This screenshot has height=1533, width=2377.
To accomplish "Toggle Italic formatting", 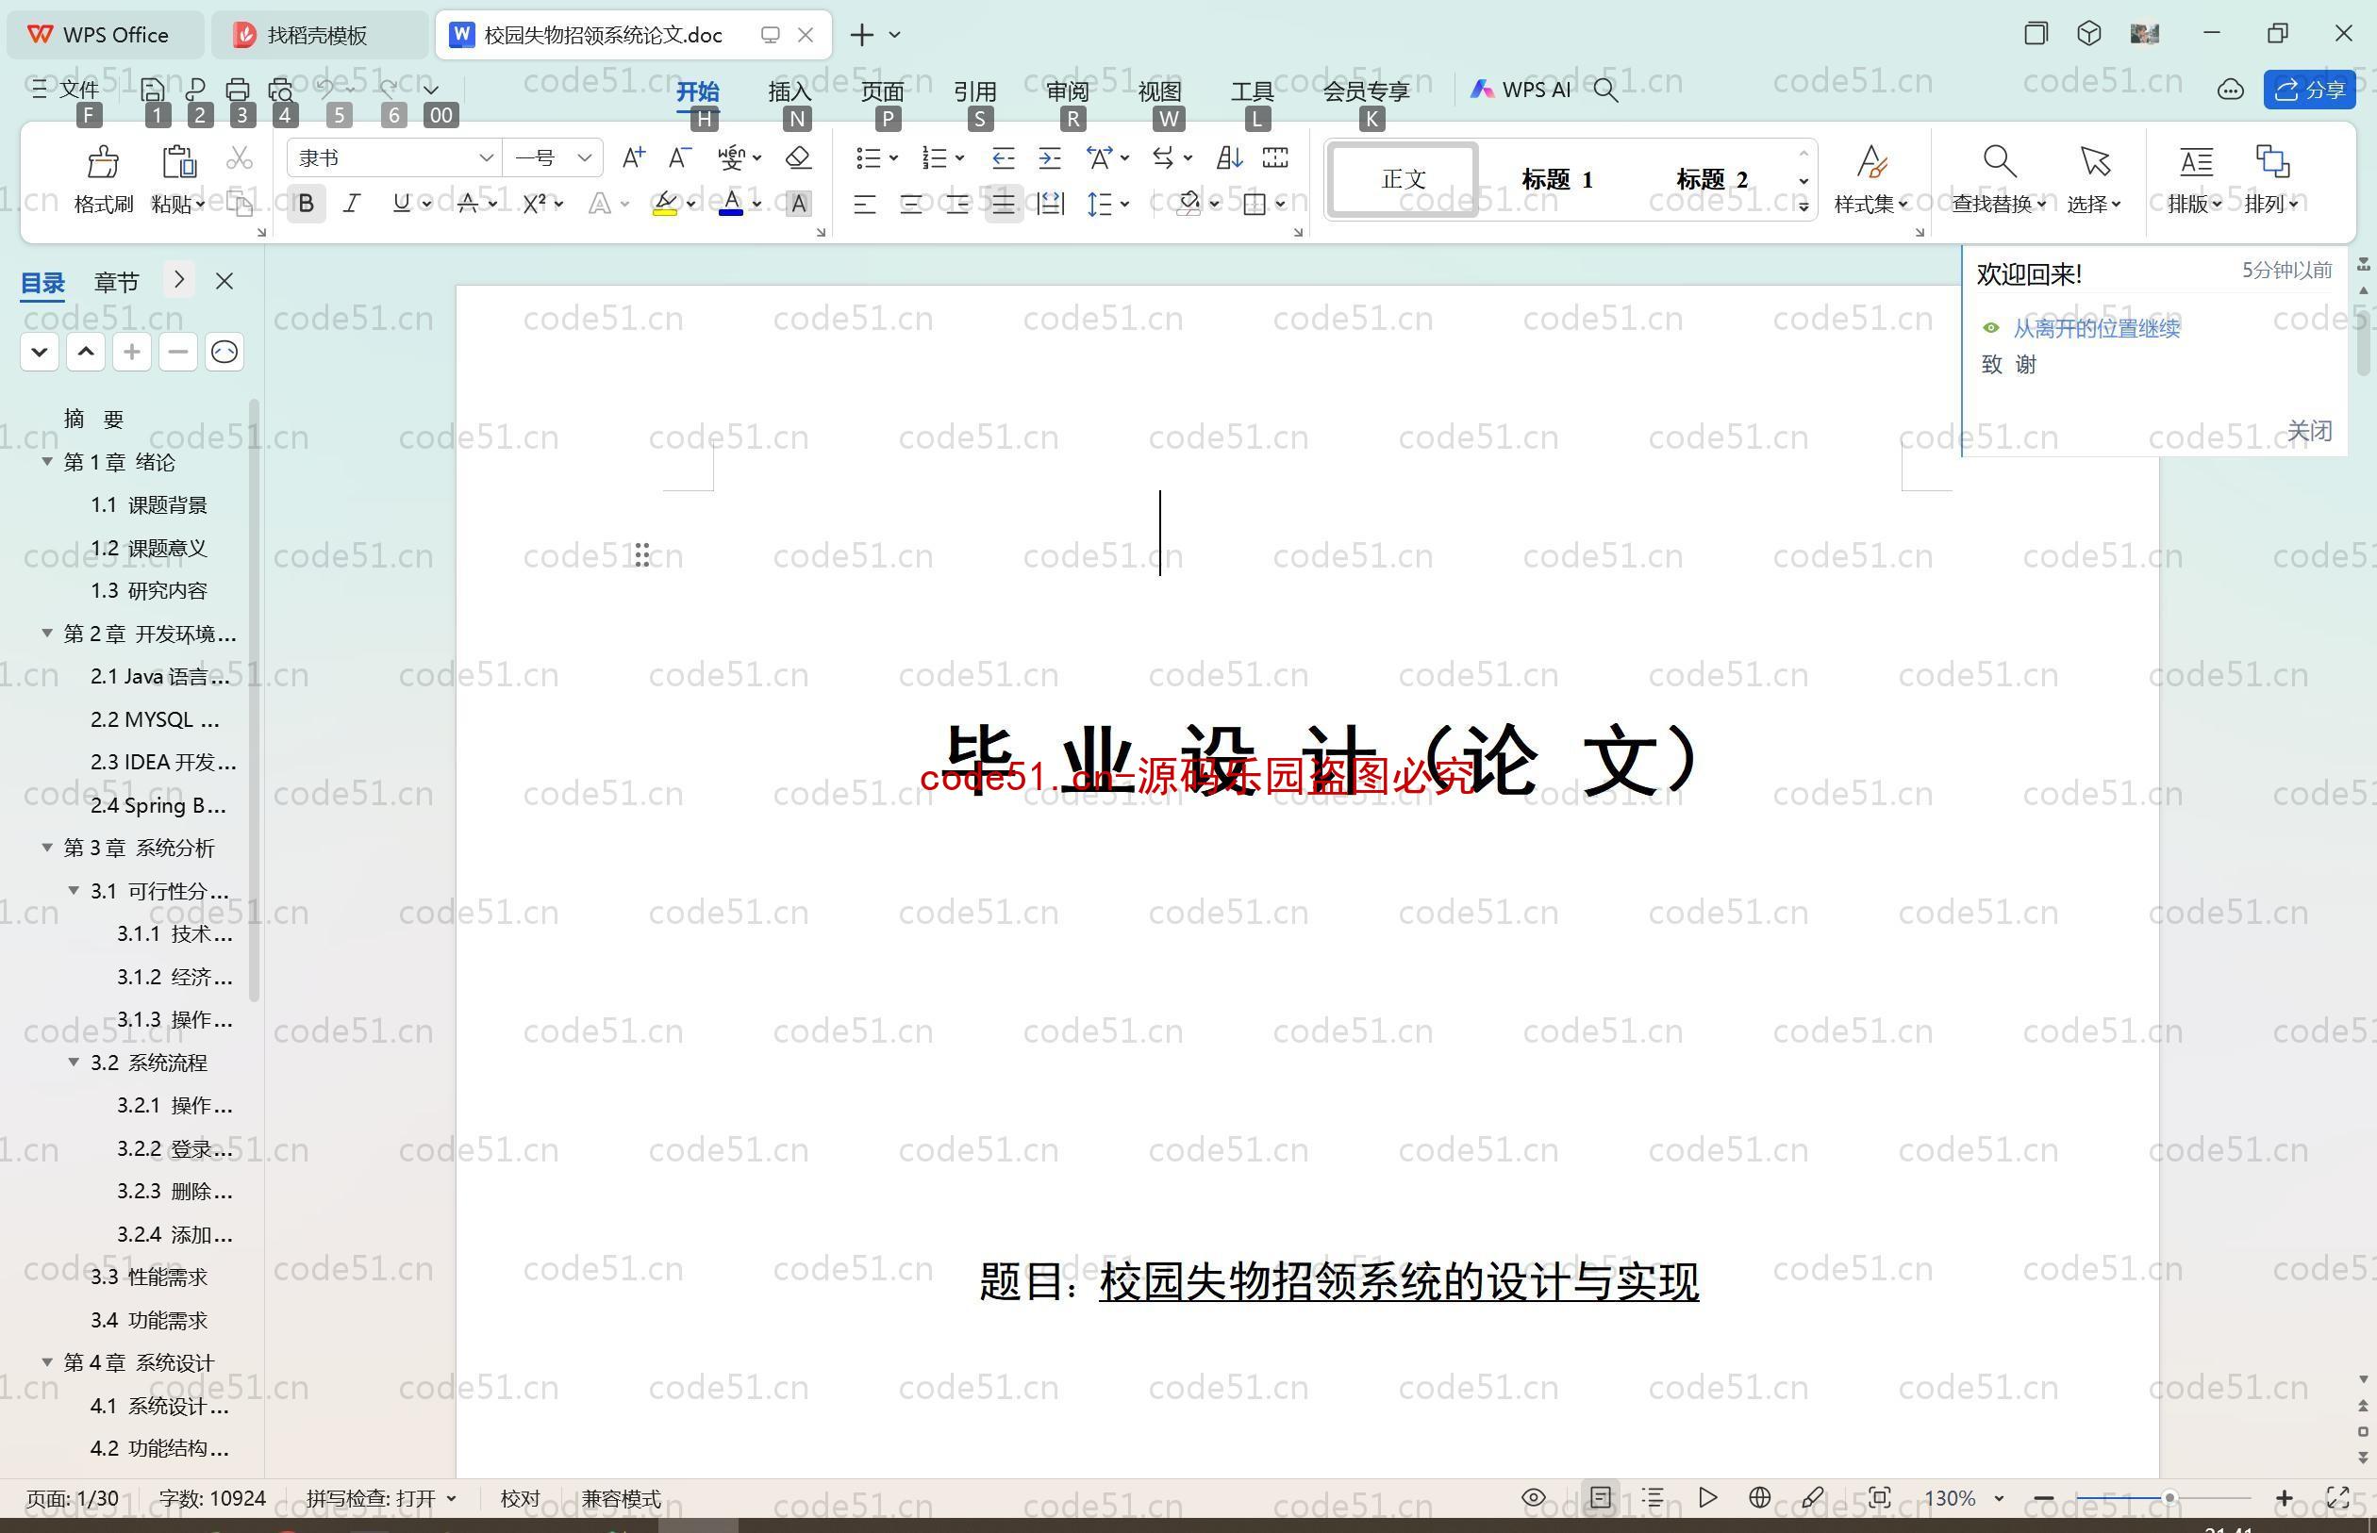I will coord(352,204).
